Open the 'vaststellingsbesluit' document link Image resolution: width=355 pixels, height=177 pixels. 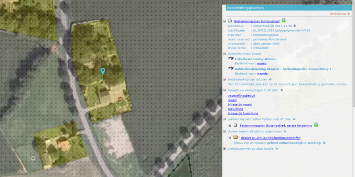pyautogui.click(x=242, y=96)
